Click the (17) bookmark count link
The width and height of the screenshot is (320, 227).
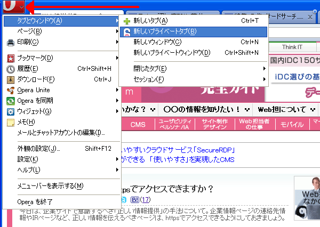145,199
